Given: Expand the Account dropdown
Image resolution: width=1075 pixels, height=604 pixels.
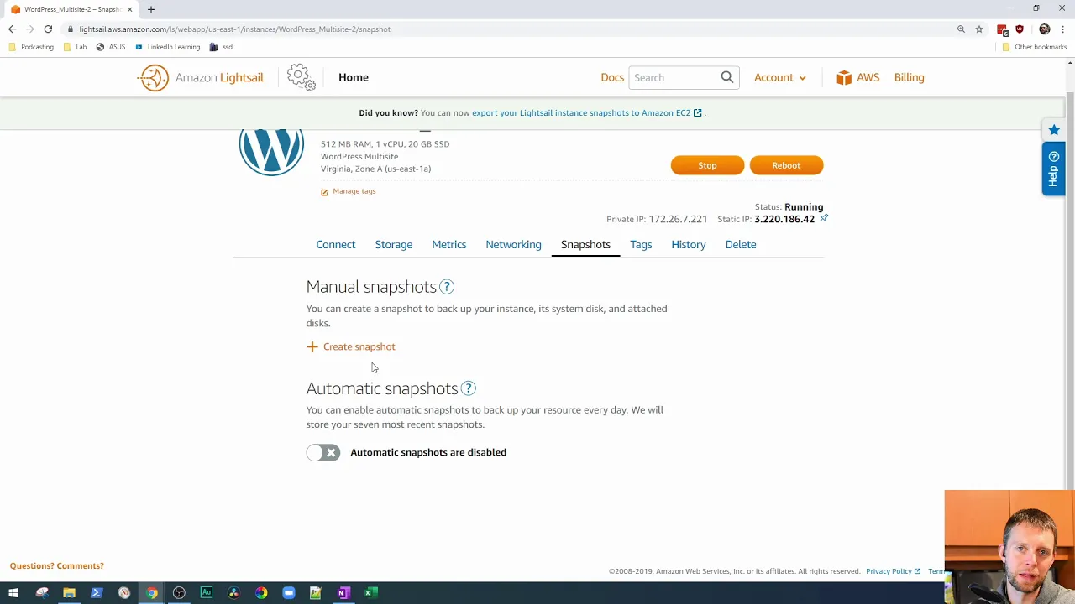Looking at the screenshot, I should [x=780, y=77].
